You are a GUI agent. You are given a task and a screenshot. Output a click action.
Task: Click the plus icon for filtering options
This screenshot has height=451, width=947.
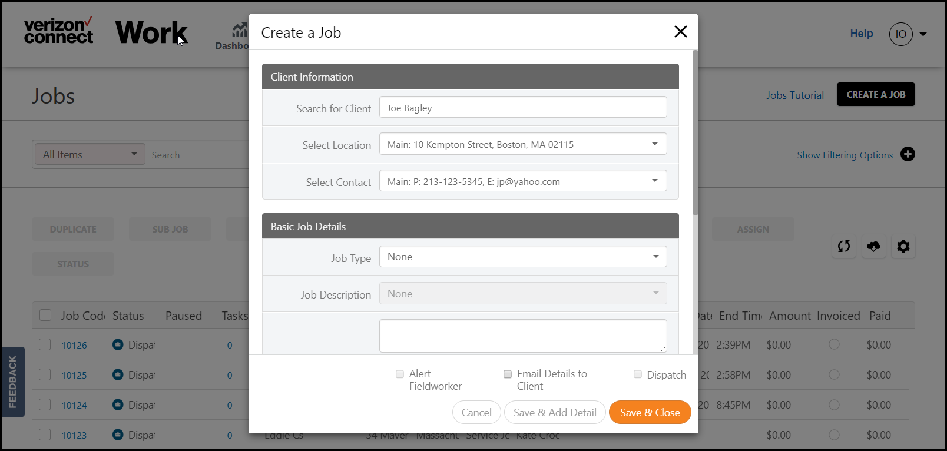tap(908, 154)
